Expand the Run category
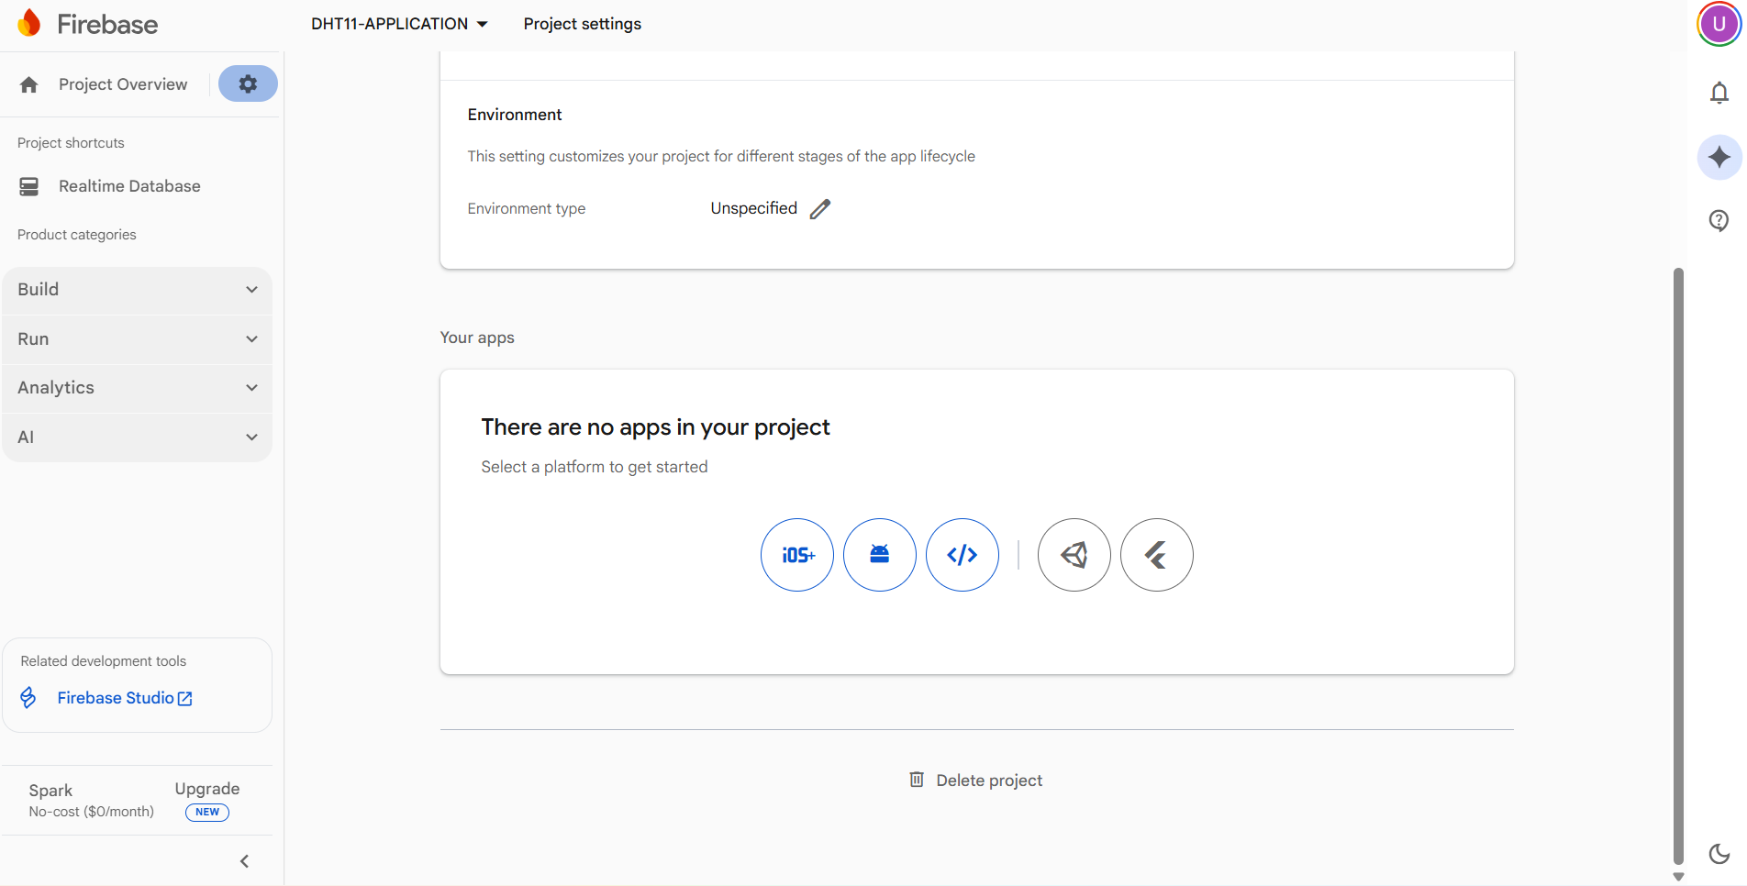This screenshot has width=1747, height=886. coord(138,339)
